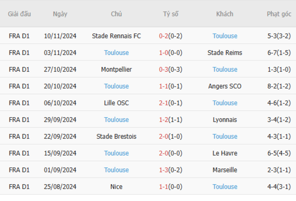Open Toulouse link in 25/08/2024 row

click(225, 186)
